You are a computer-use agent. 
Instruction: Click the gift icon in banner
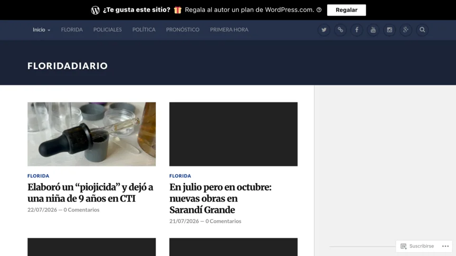[x=178, y=10]
